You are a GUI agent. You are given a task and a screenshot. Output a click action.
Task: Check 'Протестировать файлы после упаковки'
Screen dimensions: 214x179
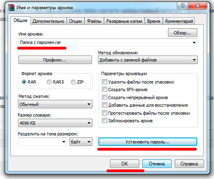tap(104, 113)
